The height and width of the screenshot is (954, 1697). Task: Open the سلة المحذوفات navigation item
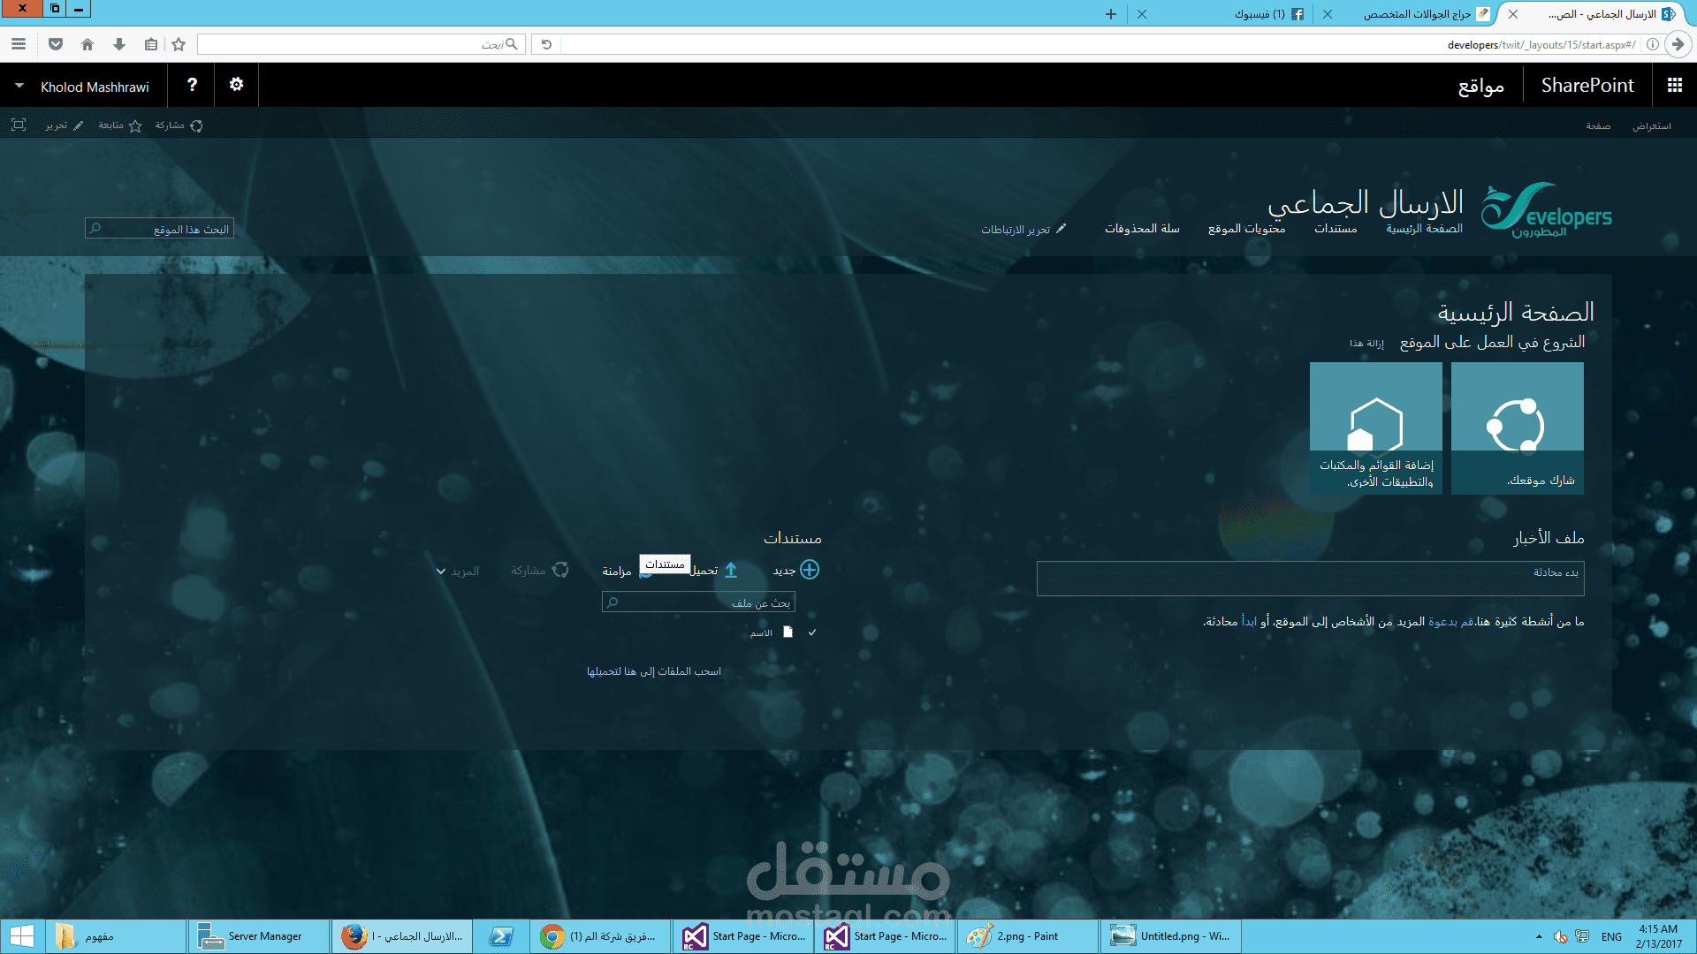click(1142, 229)
